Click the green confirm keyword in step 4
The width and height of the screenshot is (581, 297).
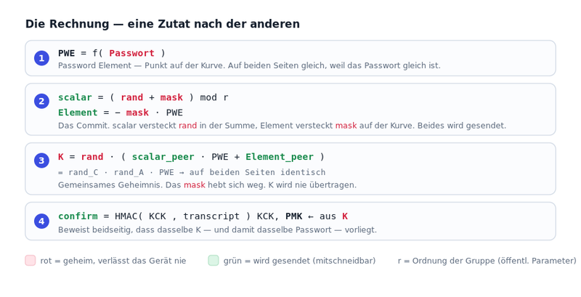[x=78, y=216]
